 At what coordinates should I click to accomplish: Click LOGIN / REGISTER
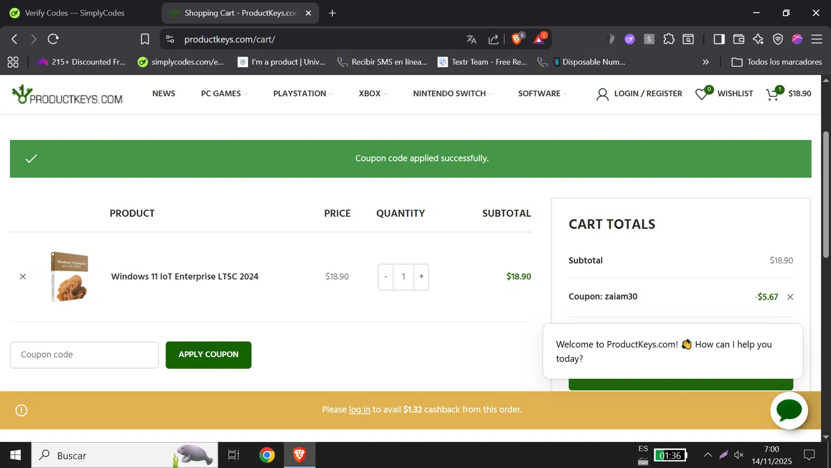(x=639, y=94)
